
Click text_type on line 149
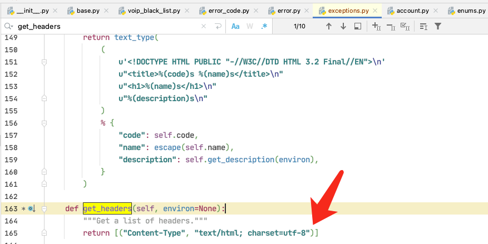tap(135, 38)
